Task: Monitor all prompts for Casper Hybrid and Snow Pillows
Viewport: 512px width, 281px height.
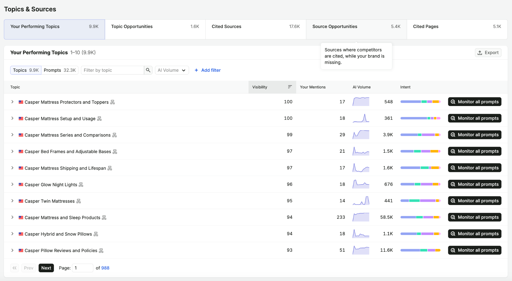Action: (474, 234)
